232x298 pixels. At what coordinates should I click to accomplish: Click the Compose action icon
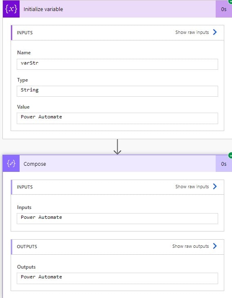point(11,163)
